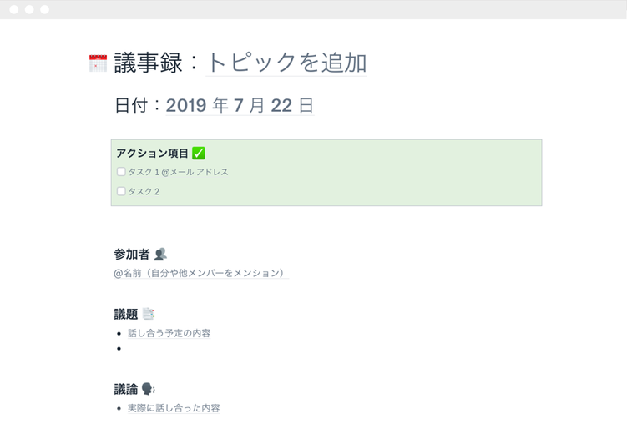Click the silhouette icon next to 参加者
This screenshot has width=627, height=439.
(x=160, y=254)
